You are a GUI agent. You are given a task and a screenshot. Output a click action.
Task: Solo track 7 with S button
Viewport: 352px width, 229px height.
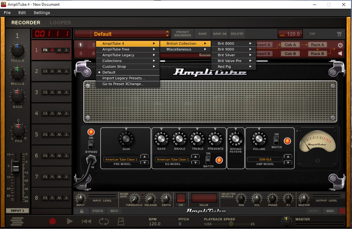click(x=66, y=177)
